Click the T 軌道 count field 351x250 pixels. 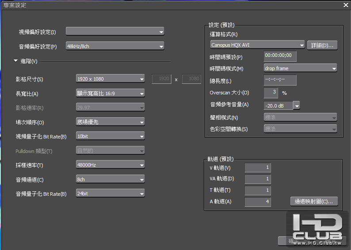[x=258, y=190]
